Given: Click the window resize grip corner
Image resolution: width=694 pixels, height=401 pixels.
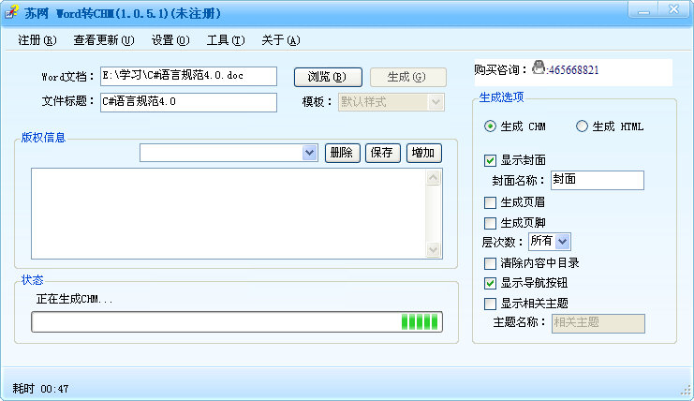Looking at the screenshot, I should 686,391.
